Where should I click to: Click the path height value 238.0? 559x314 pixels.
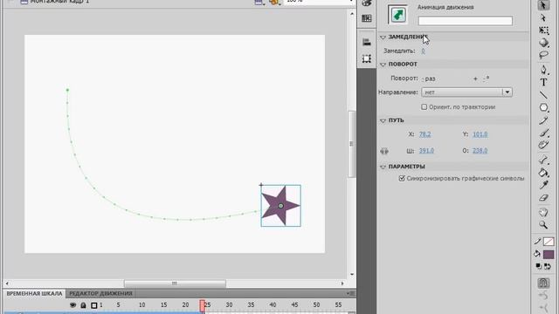click(480, 151)
